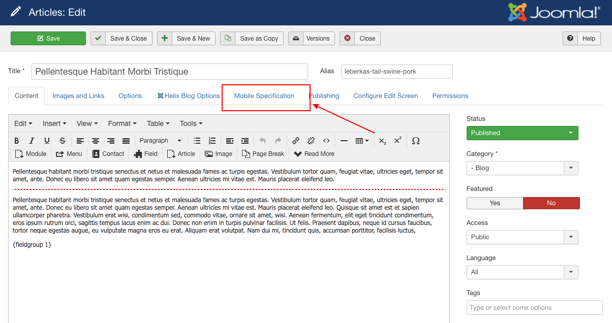Switch to the Mobile Specification tab
Screen dimensions: 612x323
point(265,95)
